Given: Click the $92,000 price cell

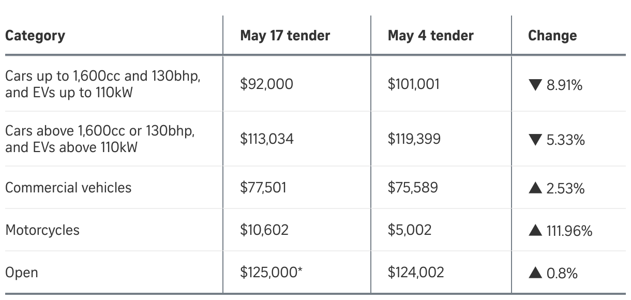Looking at the screenshot, I should click(x=266, y=84).
